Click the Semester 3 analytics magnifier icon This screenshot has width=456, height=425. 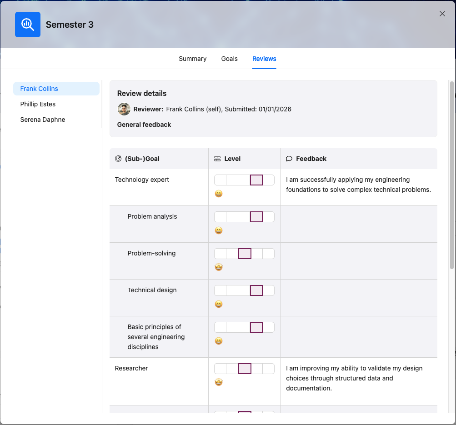[28, 25]
